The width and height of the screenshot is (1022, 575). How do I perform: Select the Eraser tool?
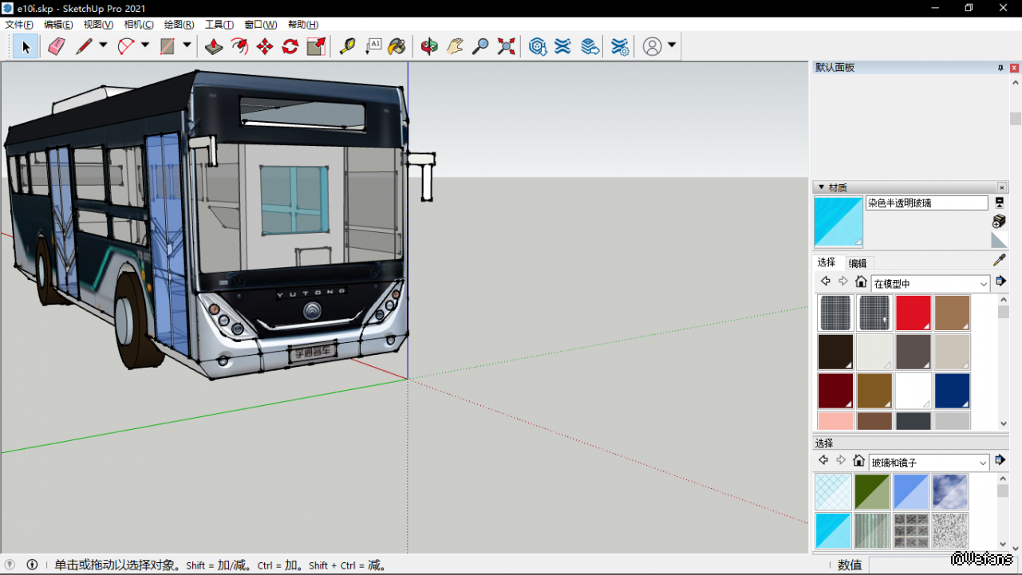pos(56,46)
